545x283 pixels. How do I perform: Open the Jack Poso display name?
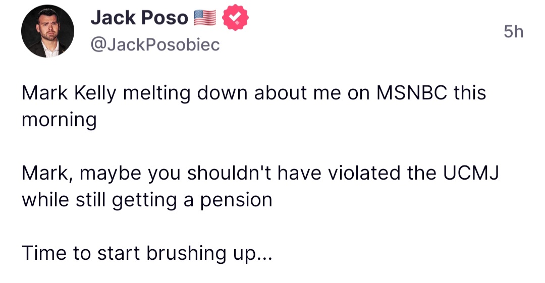(x=139, y=19)
